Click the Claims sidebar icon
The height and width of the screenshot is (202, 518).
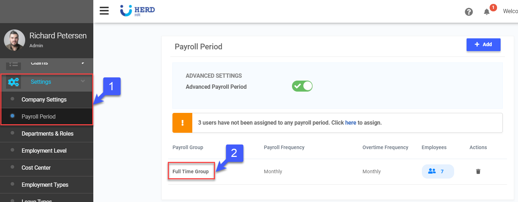(x=13, y=64)
